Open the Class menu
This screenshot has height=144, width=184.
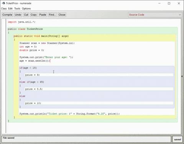click(4, 8)
